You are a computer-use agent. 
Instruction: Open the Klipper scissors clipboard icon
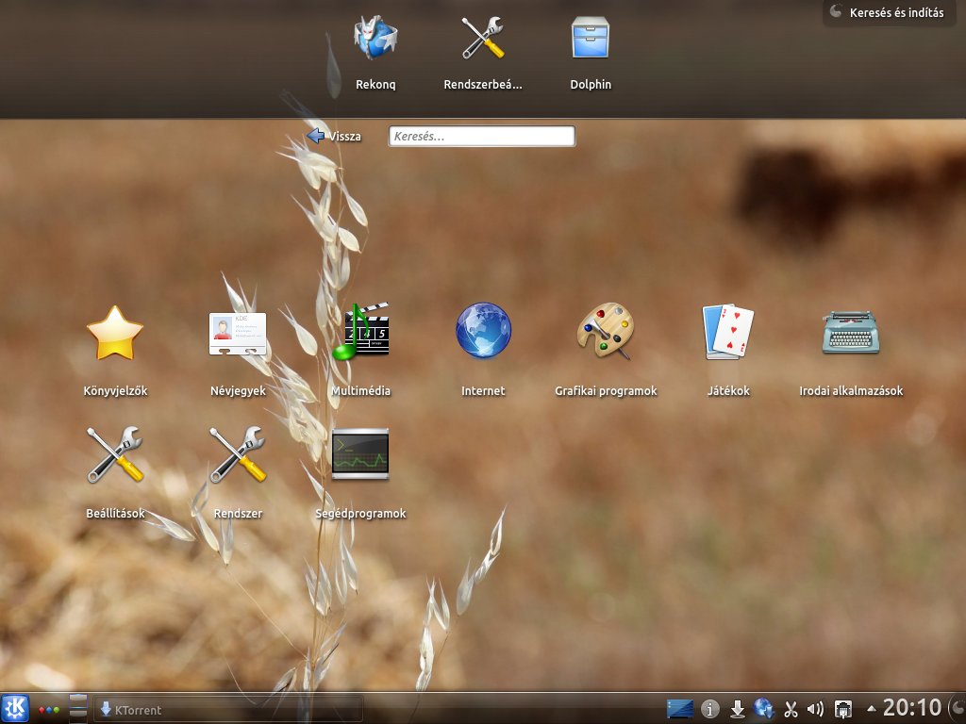(791, 710)
